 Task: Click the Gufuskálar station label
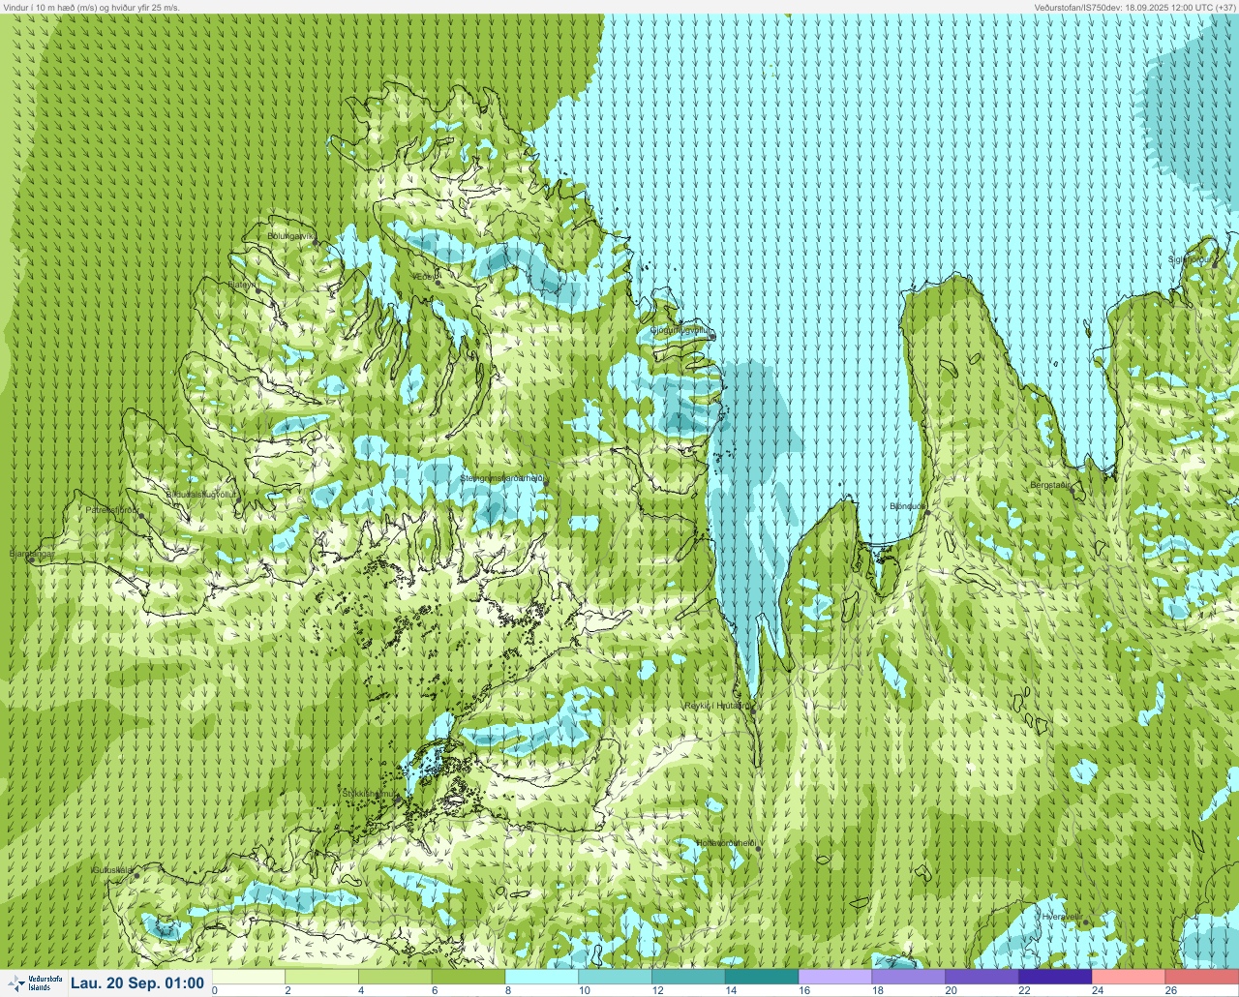[112, 870]
